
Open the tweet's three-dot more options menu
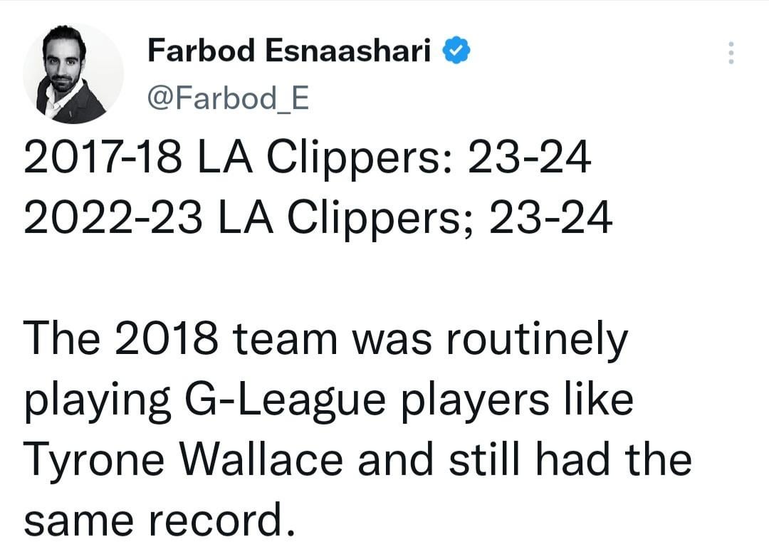(x=730, y=53)
